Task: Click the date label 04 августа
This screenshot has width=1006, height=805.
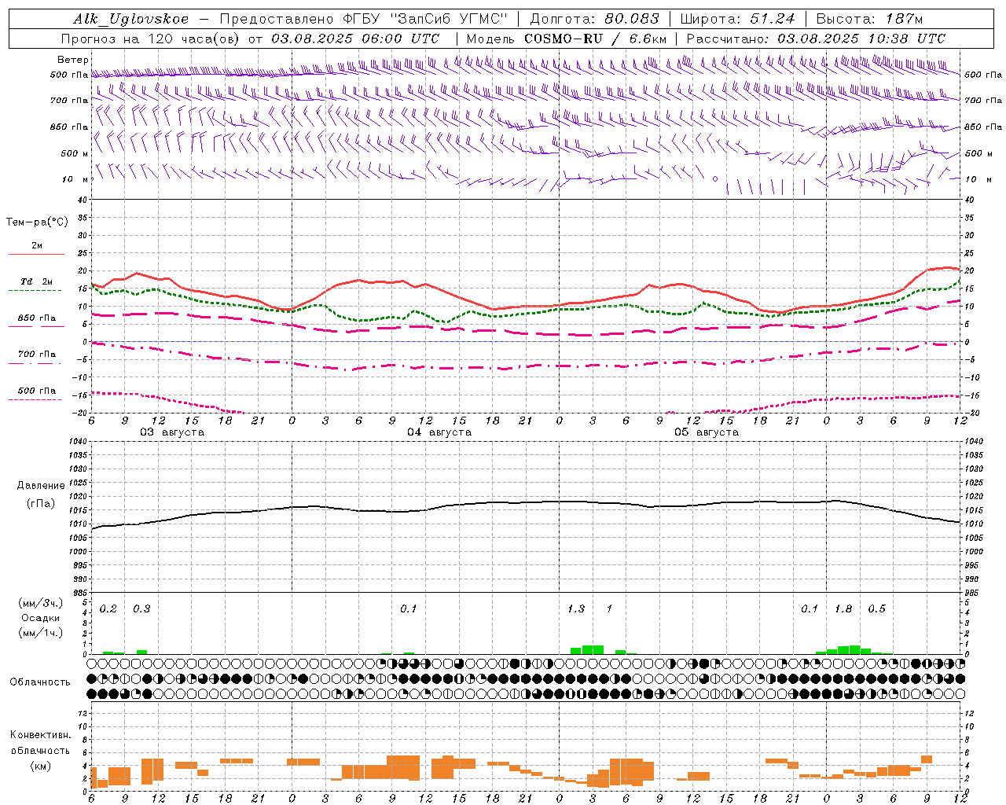Action: pos(439,432)
